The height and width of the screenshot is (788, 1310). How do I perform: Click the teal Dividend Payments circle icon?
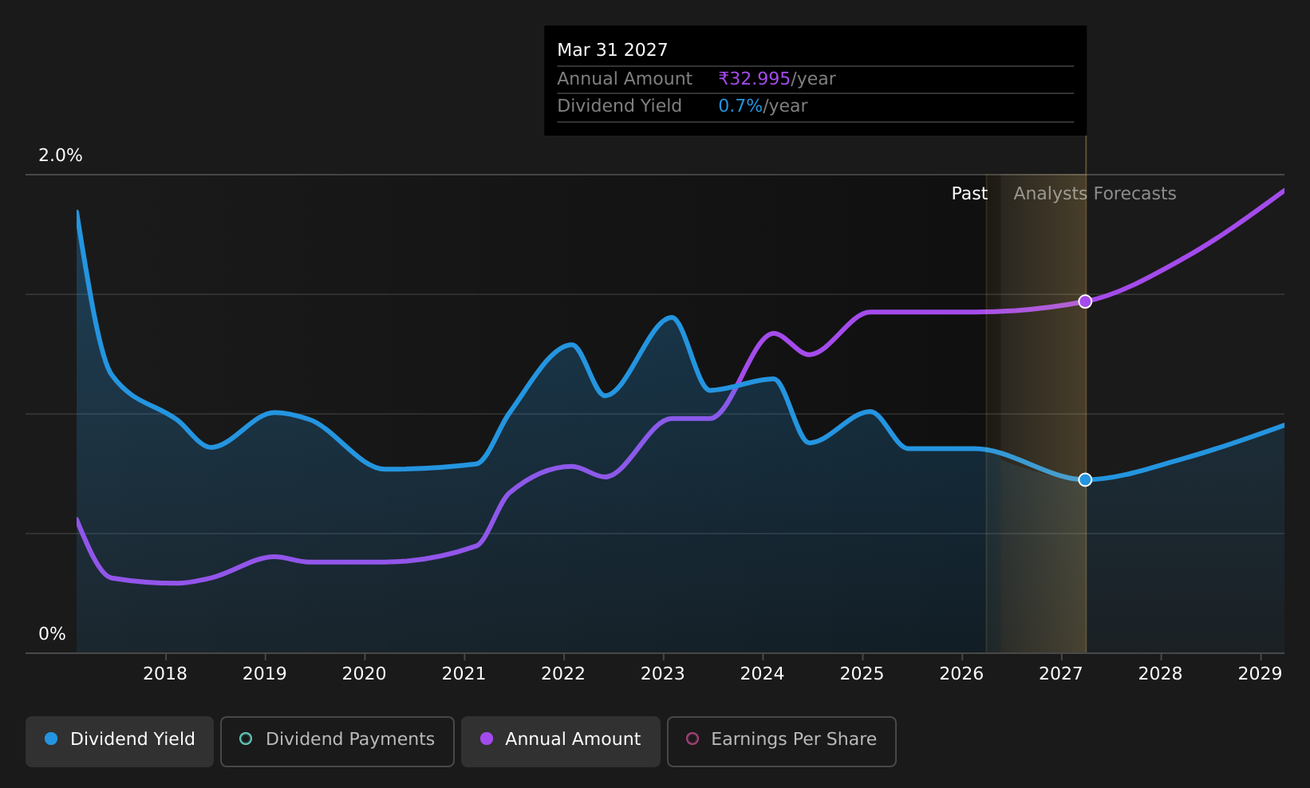click(x=246, y=739)
